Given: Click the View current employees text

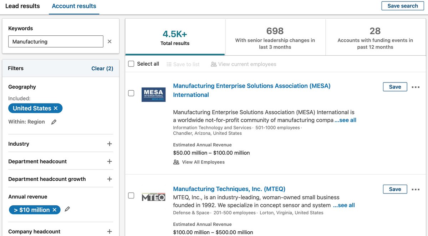Looking at the screenshot, I should pyautogui.click(x=247, y=64).
